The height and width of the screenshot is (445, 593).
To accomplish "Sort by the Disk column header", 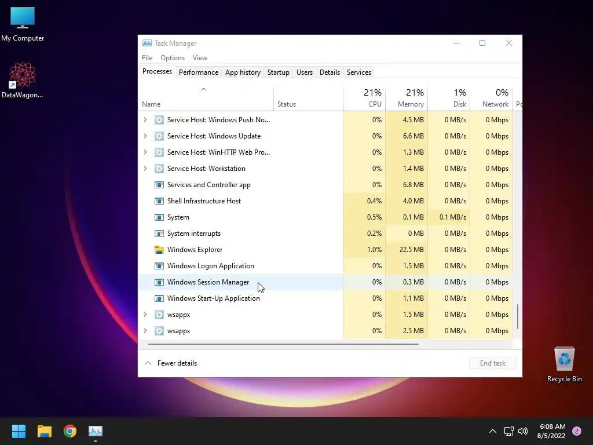I will 449,99.
